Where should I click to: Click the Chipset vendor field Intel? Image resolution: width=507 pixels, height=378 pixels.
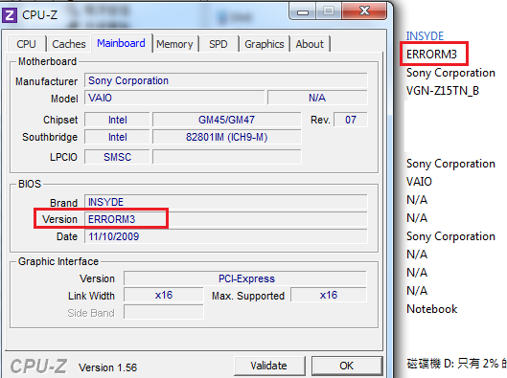point(117,120)
